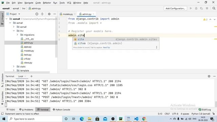
Task: Open the Event Log
Action: (x=205, y=109)
